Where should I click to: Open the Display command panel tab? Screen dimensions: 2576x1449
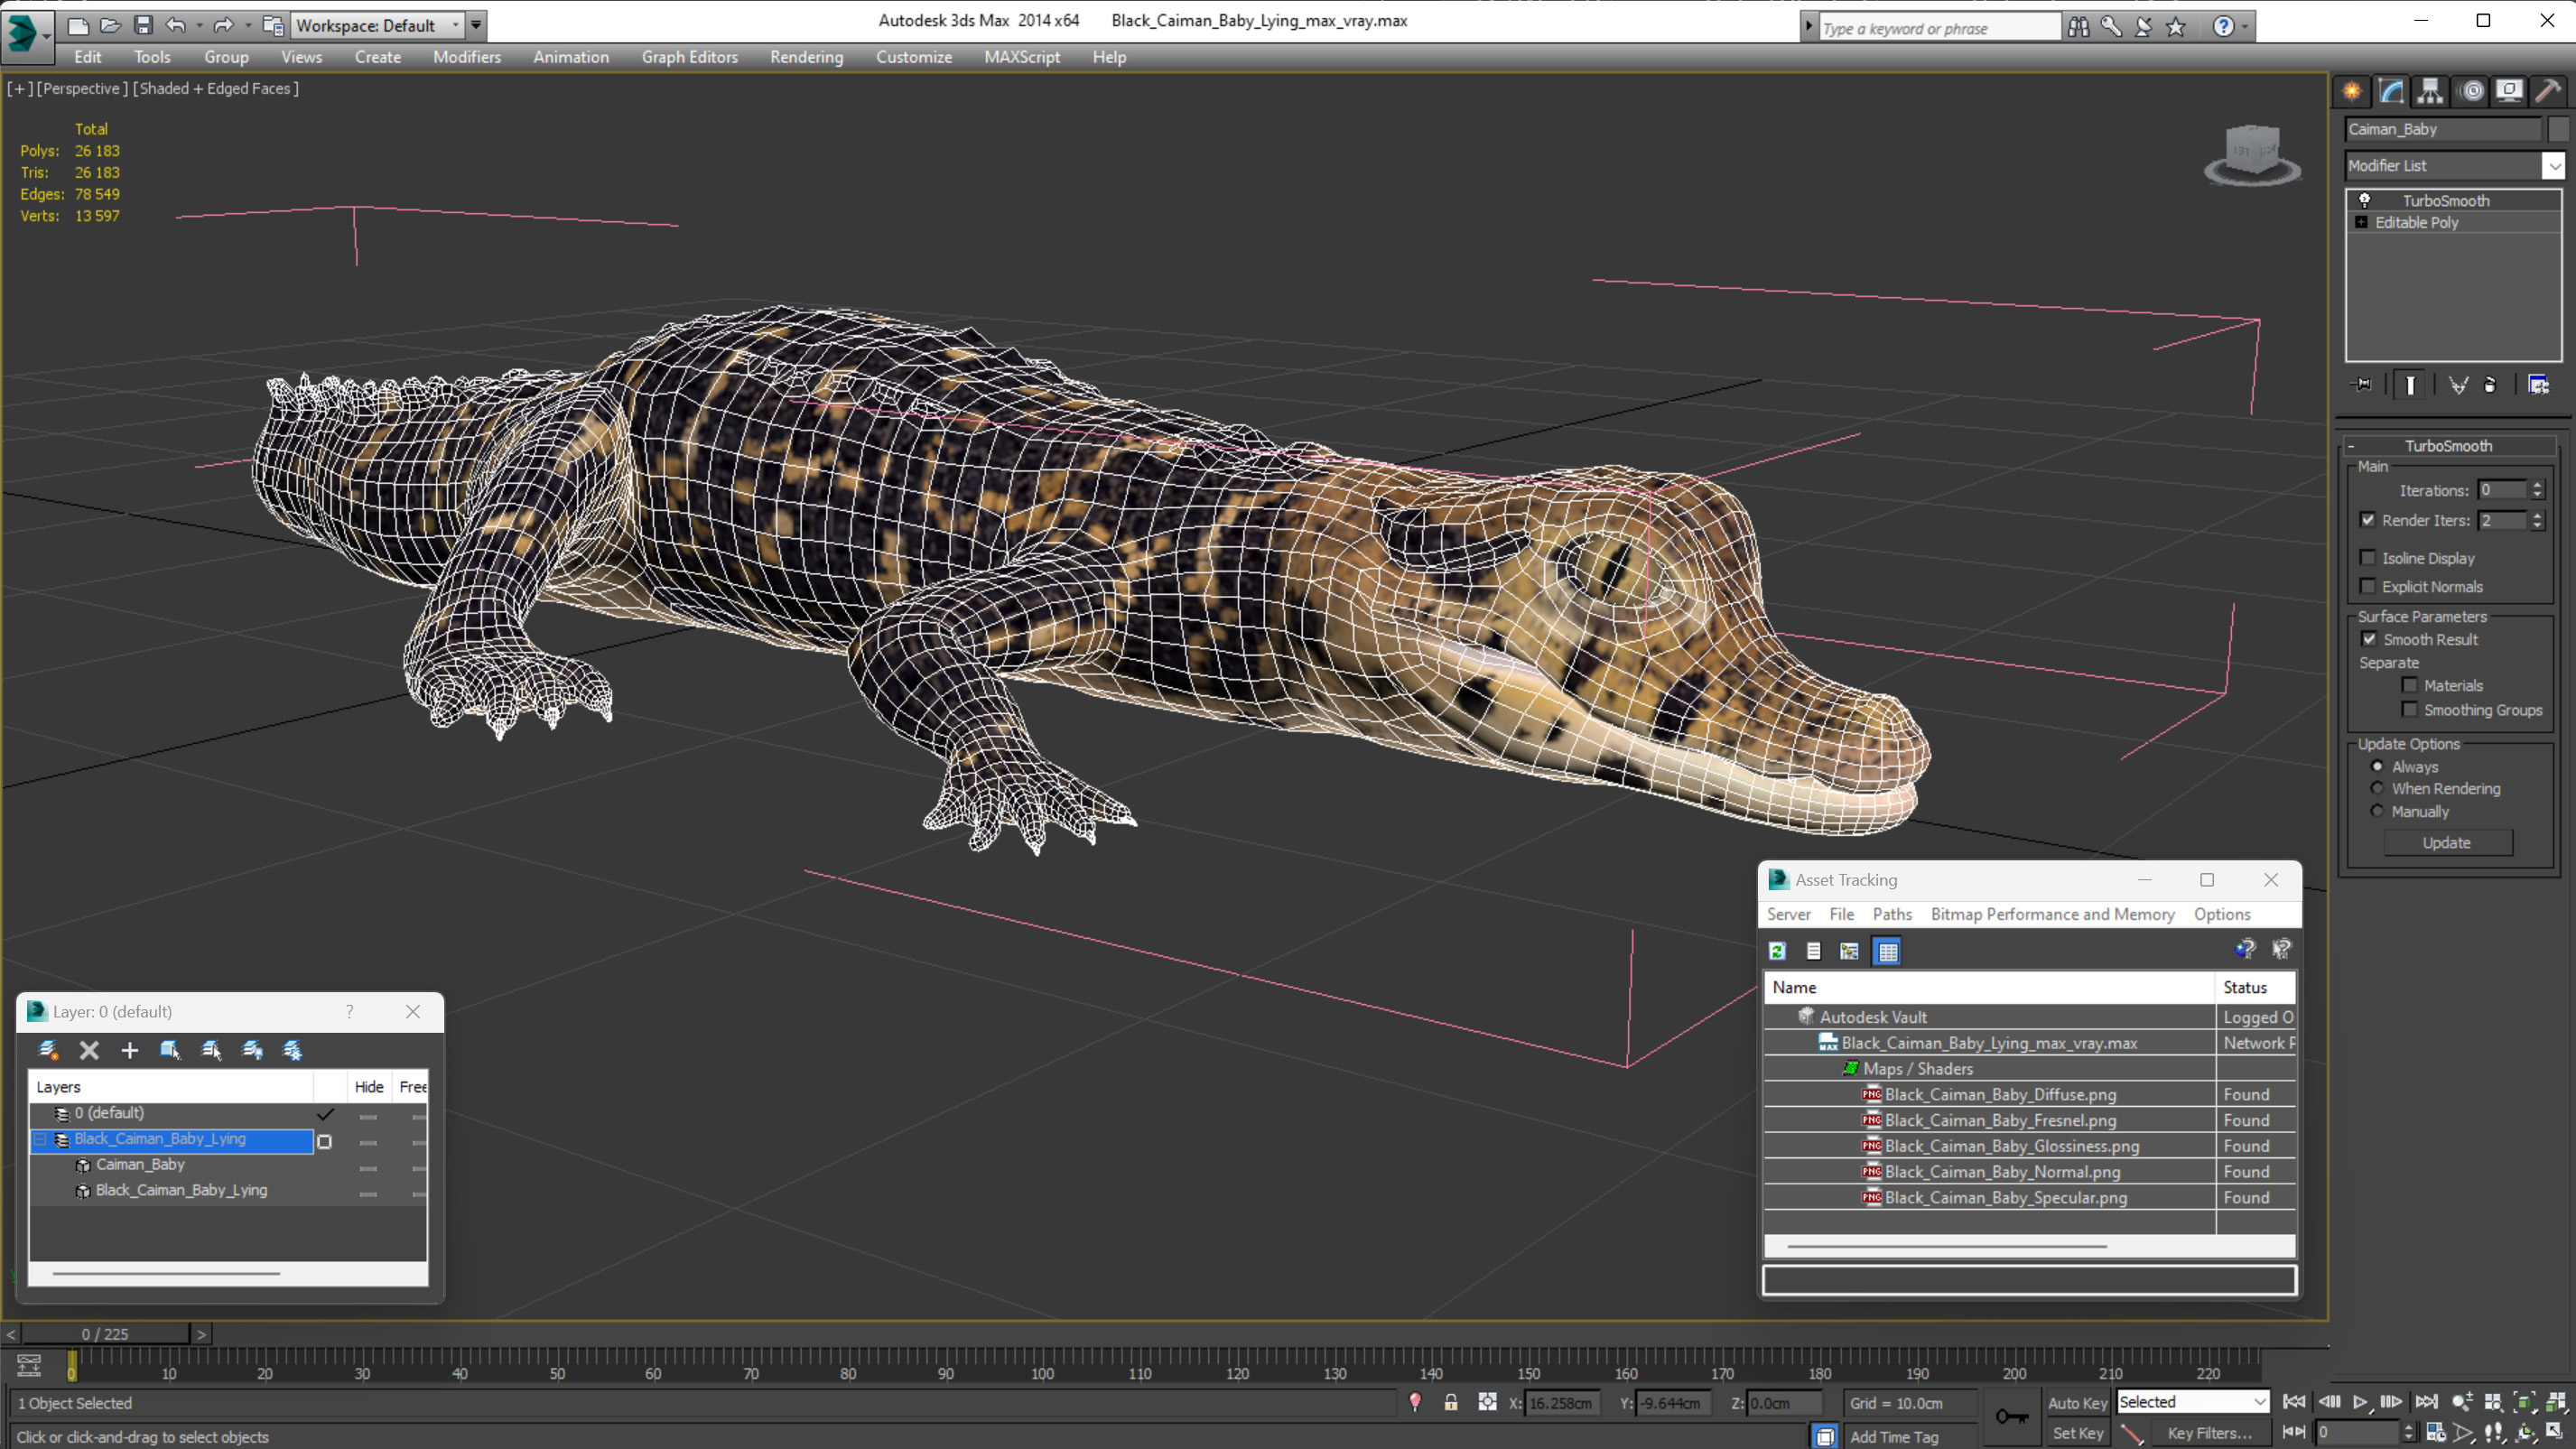coord(2509,92)
